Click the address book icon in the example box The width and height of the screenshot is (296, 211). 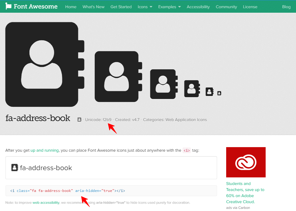[x=15, y=167]
